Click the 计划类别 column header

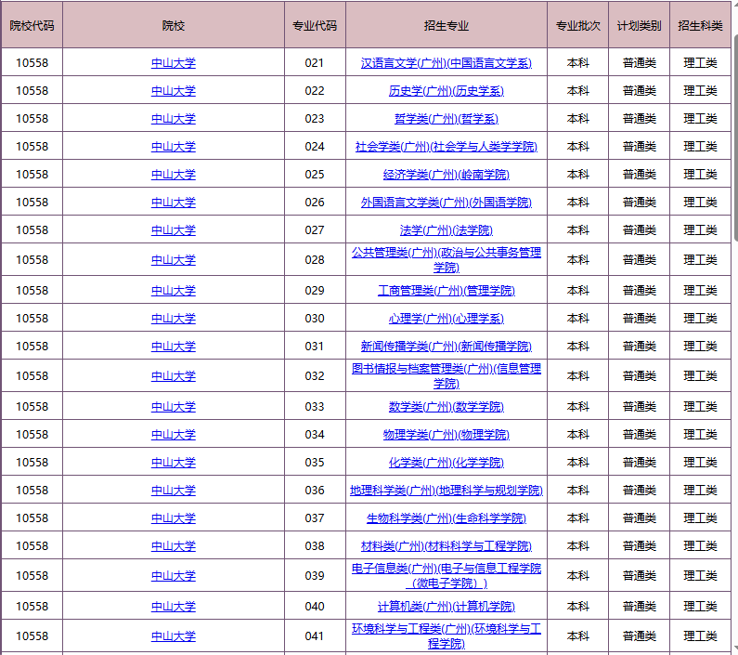[x=640, y=25]
